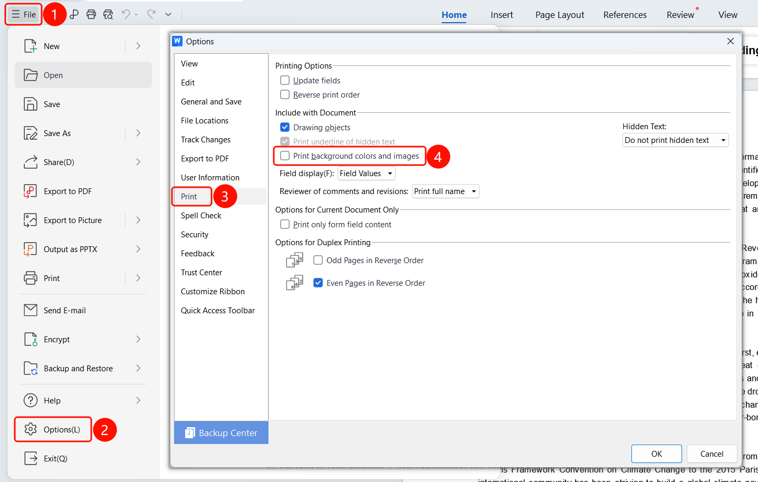Open Help in the File menu
Viewport: 758px width, 482px height.
pyautogui.click(x=83, y=401)
